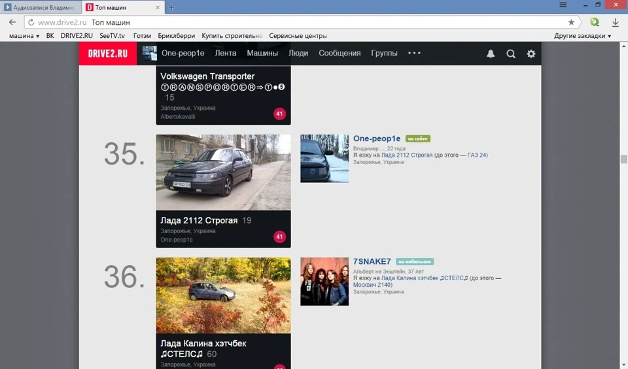This screenshot has width=628, height=369.
Task: Bookmark page with the star icon
Action: pyautogui.click(x=571, y=22)
